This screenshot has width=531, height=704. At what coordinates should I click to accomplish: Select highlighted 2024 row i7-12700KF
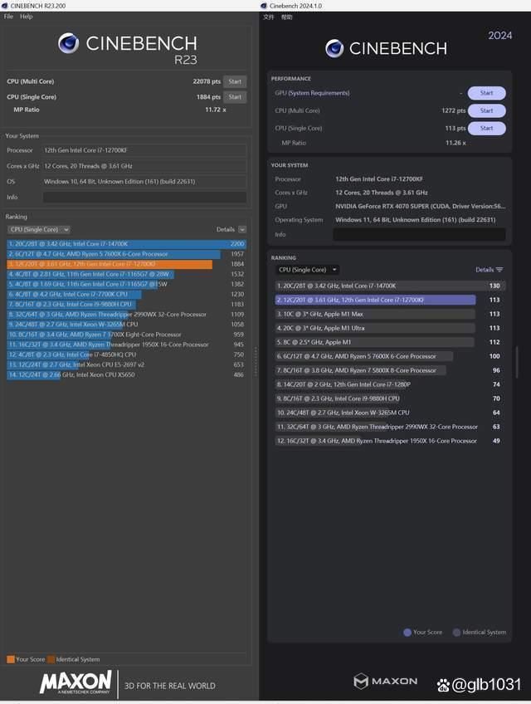(390, 300)
